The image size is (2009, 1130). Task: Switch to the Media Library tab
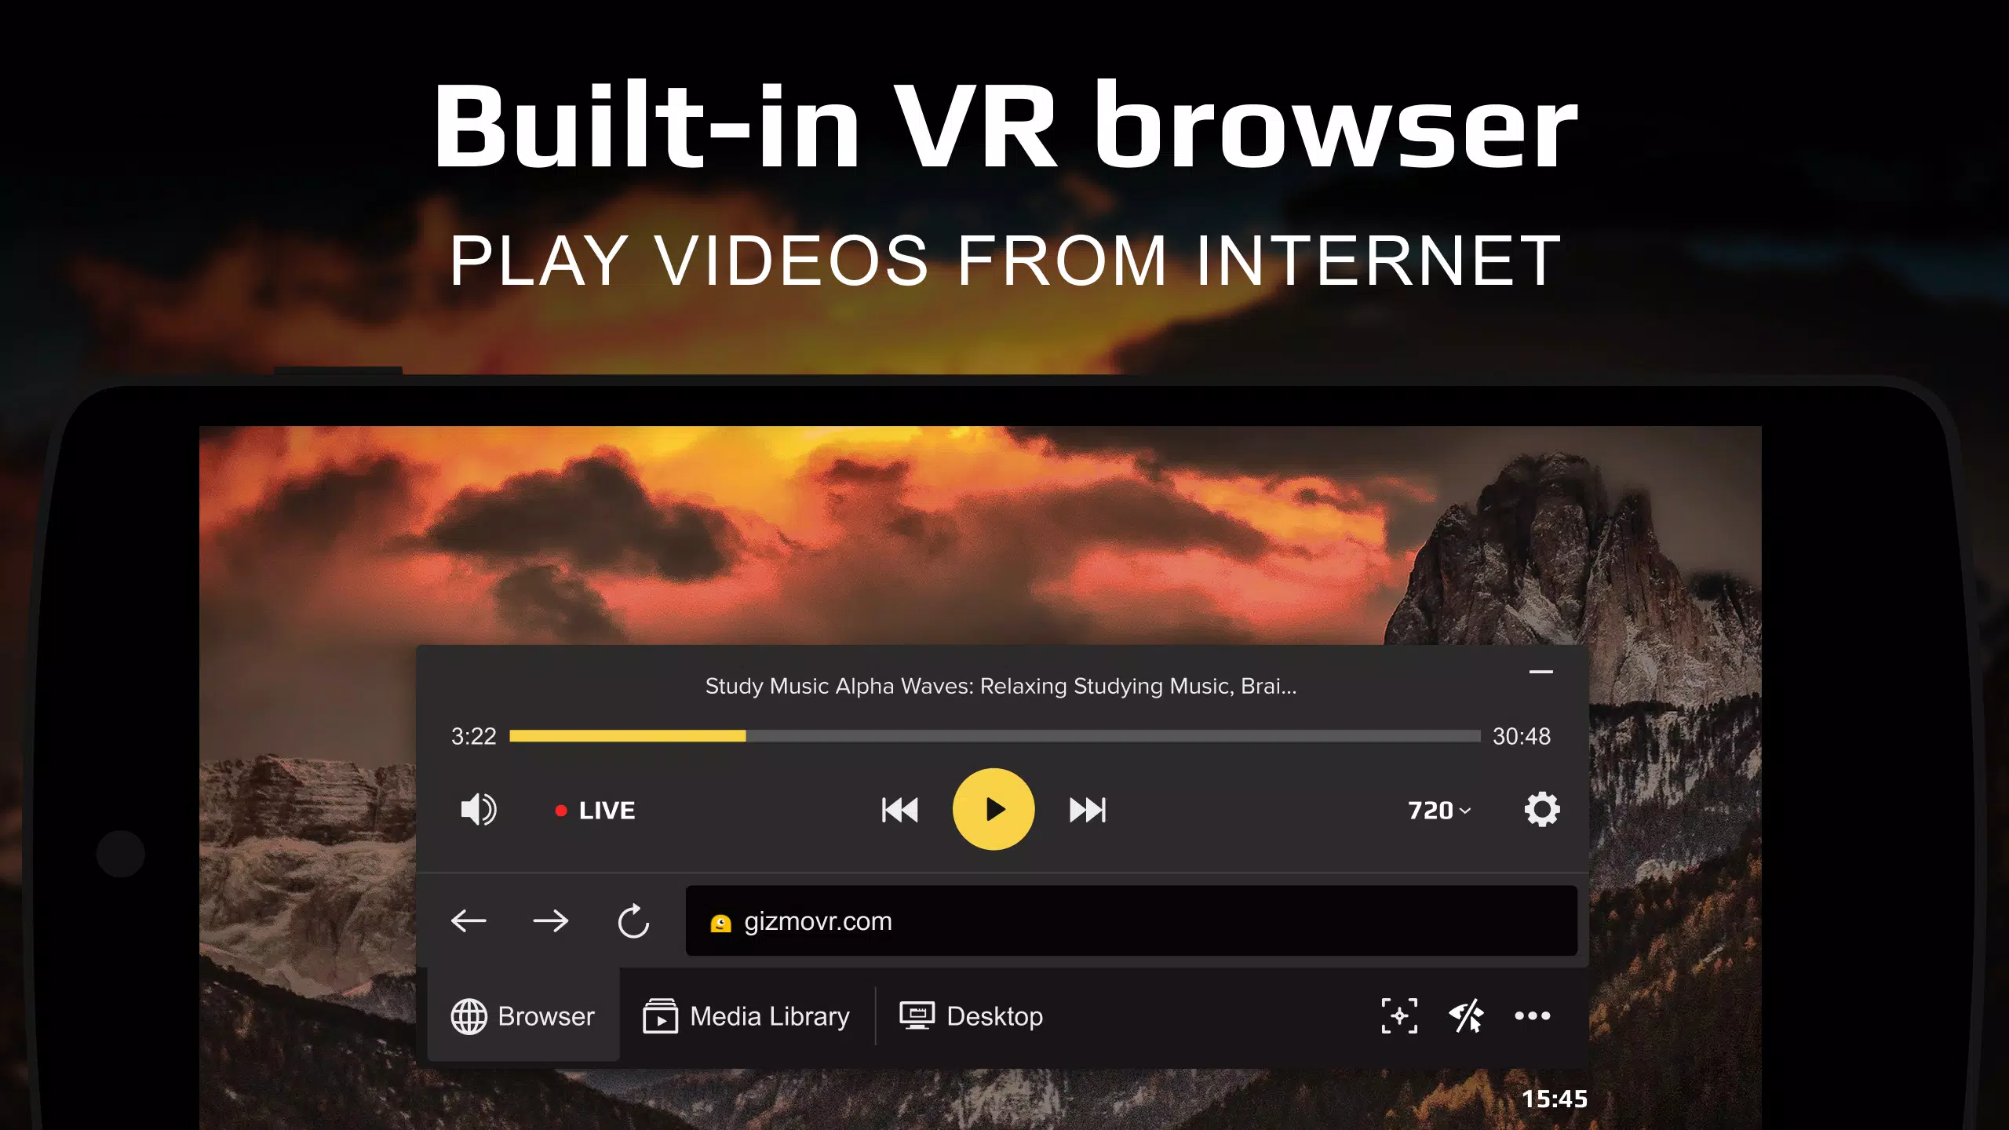point(745,1015)
